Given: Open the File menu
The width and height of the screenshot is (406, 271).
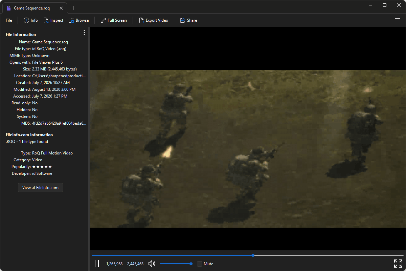Looking at the screenshot, I should click(9, 20).
